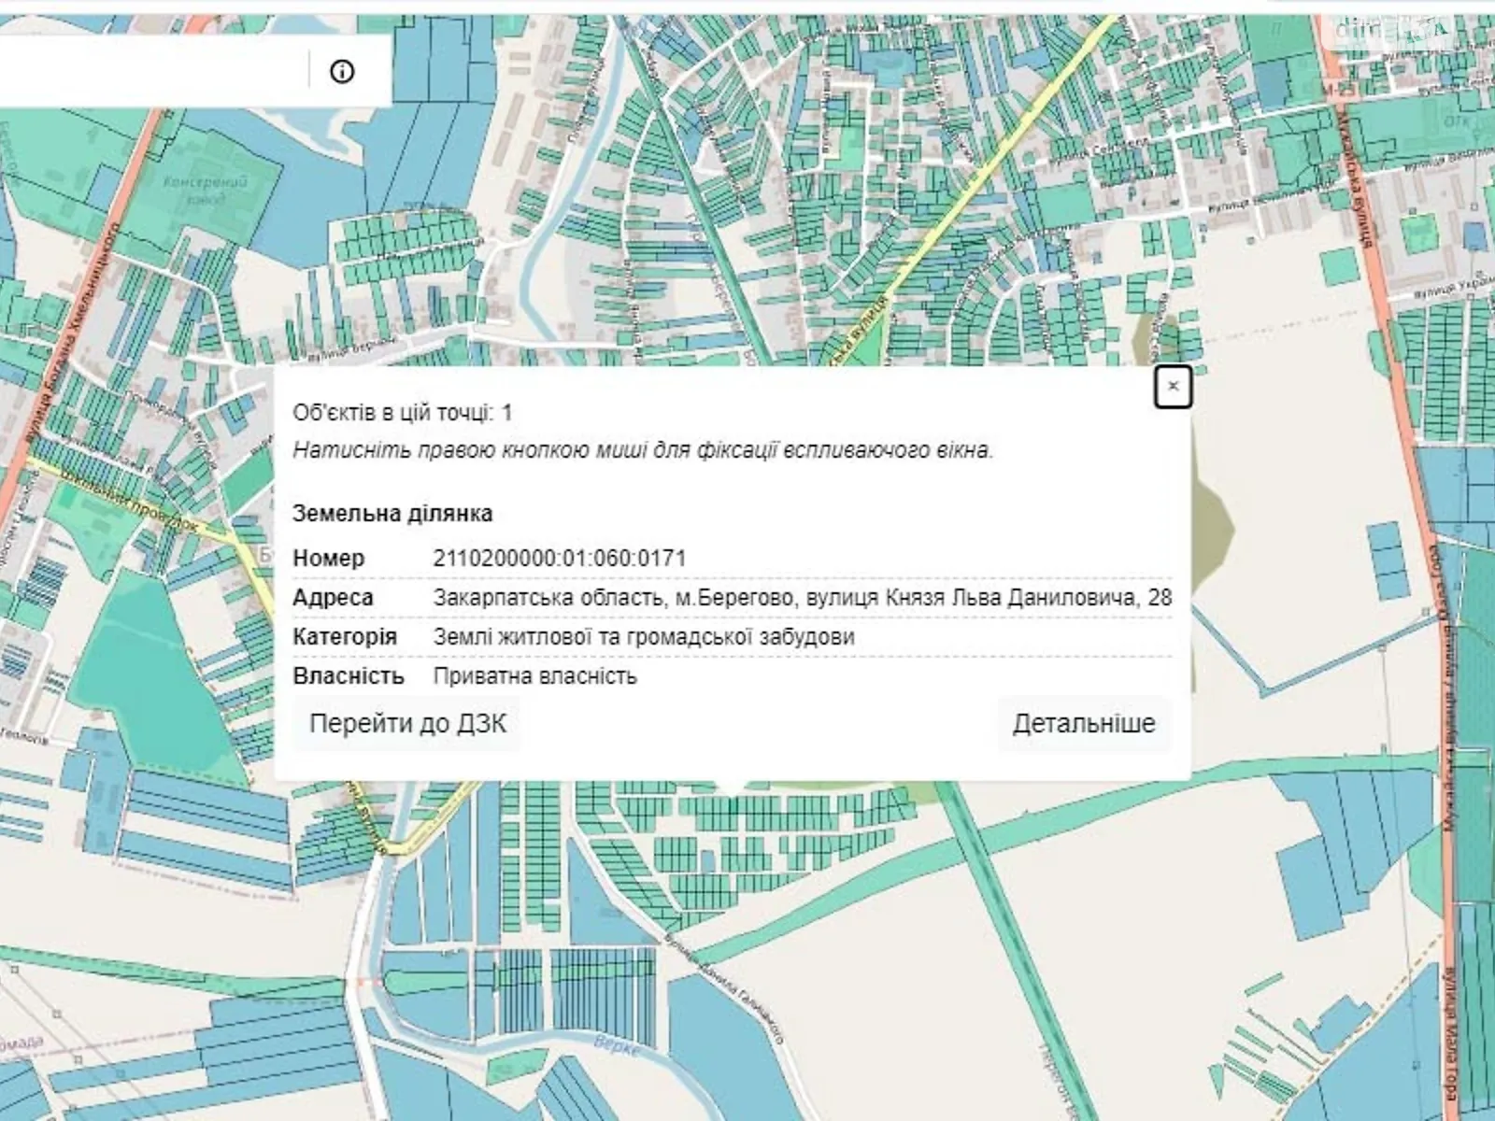1495x1121 pixels.
Task: Close the land parcel popup
Action: [1173, 387]
